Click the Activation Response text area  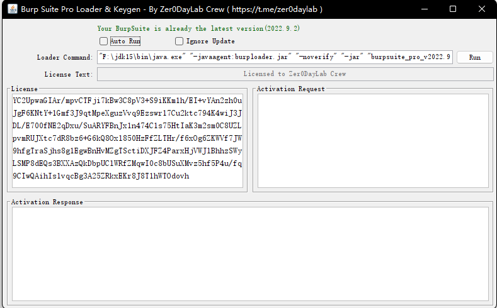point(250,253)
